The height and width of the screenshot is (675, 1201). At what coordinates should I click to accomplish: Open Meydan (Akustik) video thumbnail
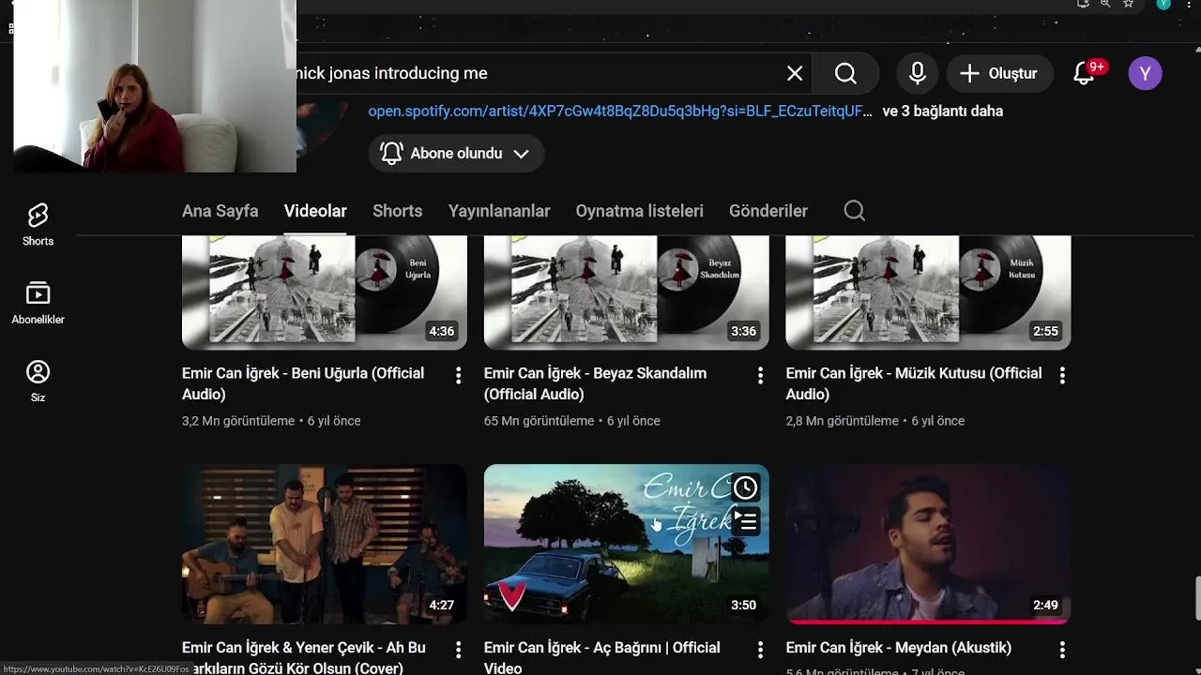[x=928, y=544]
